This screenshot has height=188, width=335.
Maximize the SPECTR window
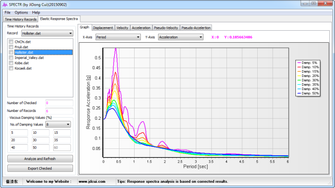tap(314, 3)
